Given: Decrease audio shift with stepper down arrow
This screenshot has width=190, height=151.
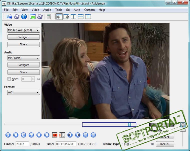Looking at the screenshot, I should point(33,80).
